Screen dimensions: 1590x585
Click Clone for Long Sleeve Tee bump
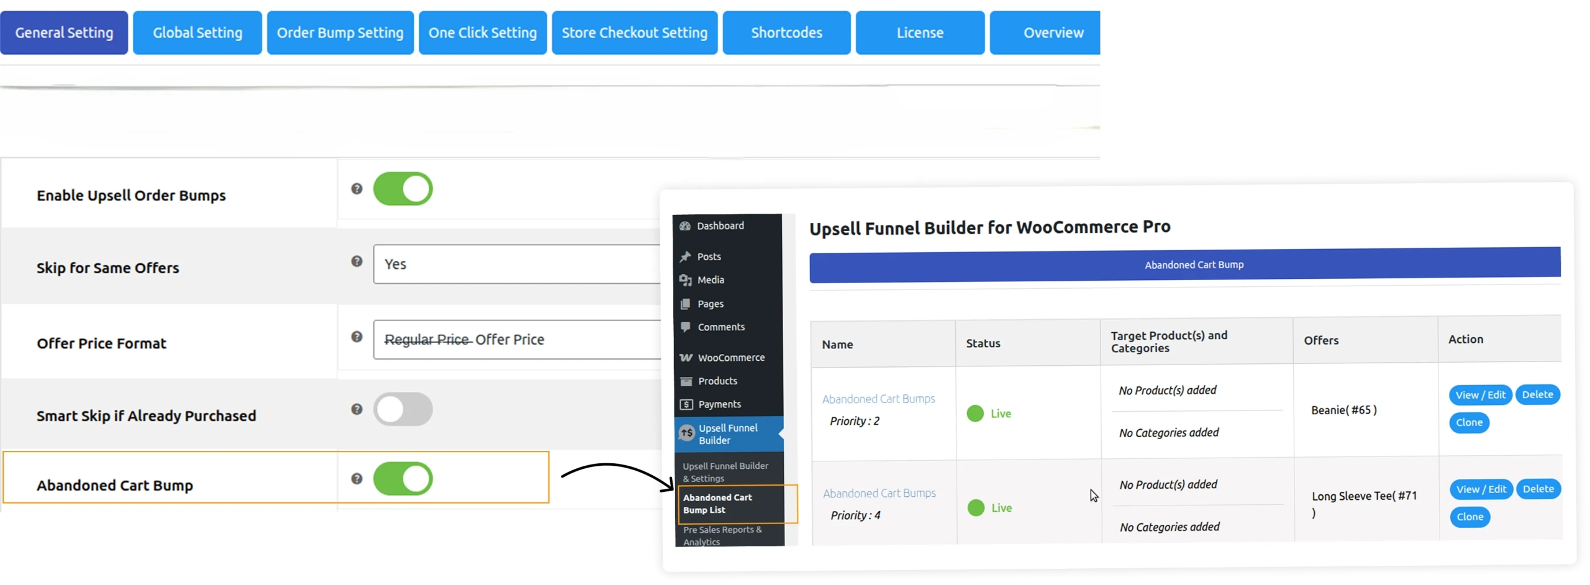(x=1469, y=517)
